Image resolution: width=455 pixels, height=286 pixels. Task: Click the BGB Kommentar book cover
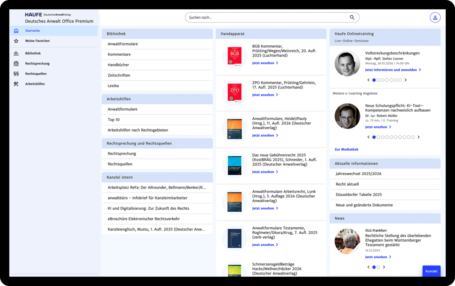click(x=235, y=56)
